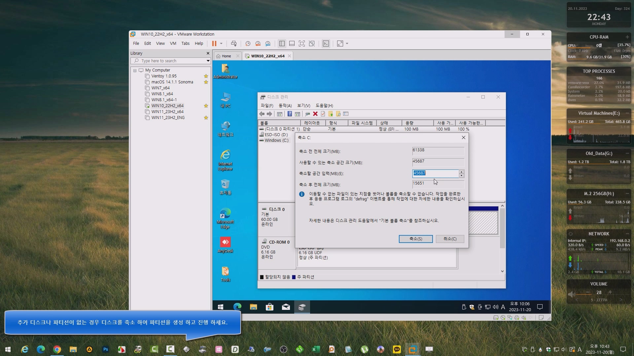Open the Snapshot Manager wrench-clock icon
Viewport: 634px width, 356px height.
click(268, 44)
